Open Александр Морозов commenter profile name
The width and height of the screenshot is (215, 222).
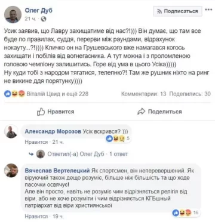(53, 131)
